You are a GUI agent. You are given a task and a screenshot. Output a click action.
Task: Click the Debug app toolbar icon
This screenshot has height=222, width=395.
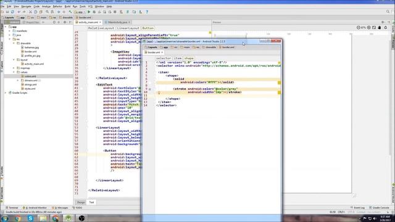(94, 12)
